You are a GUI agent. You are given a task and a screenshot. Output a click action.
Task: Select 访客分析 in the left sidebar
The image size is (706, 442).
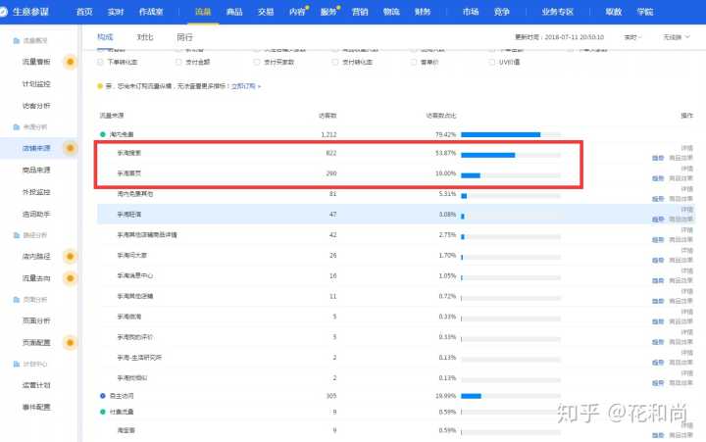pos(36,106)
